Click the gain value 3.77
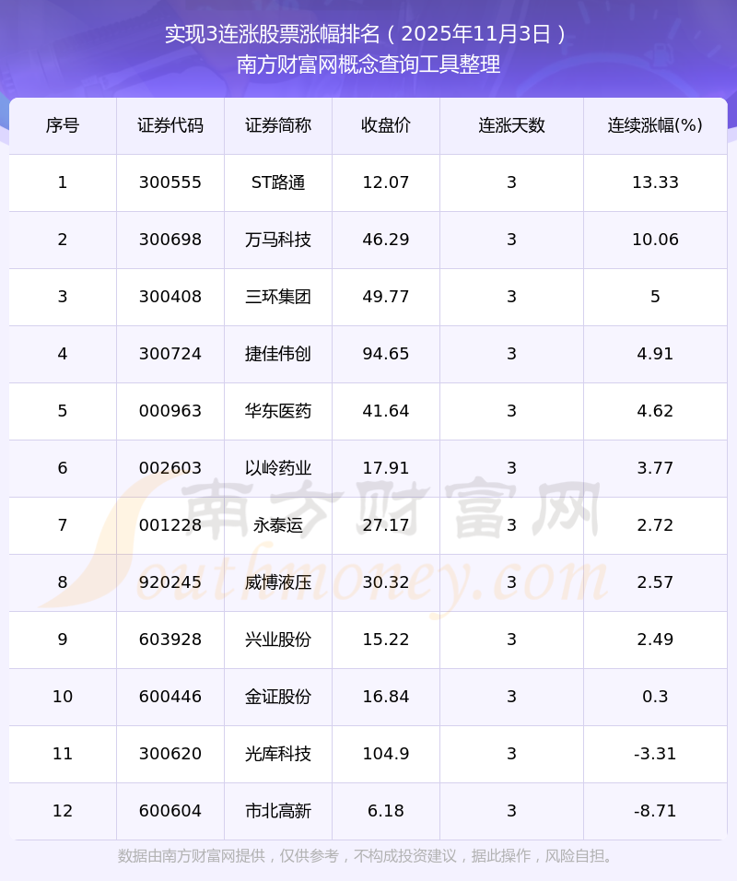The image size is (737, 881). coord(655,468)
